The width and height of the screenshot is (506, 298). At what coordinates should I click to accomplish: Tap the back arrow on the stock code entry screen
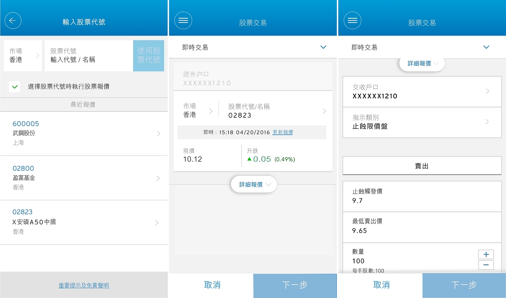[x=13, y=21]
